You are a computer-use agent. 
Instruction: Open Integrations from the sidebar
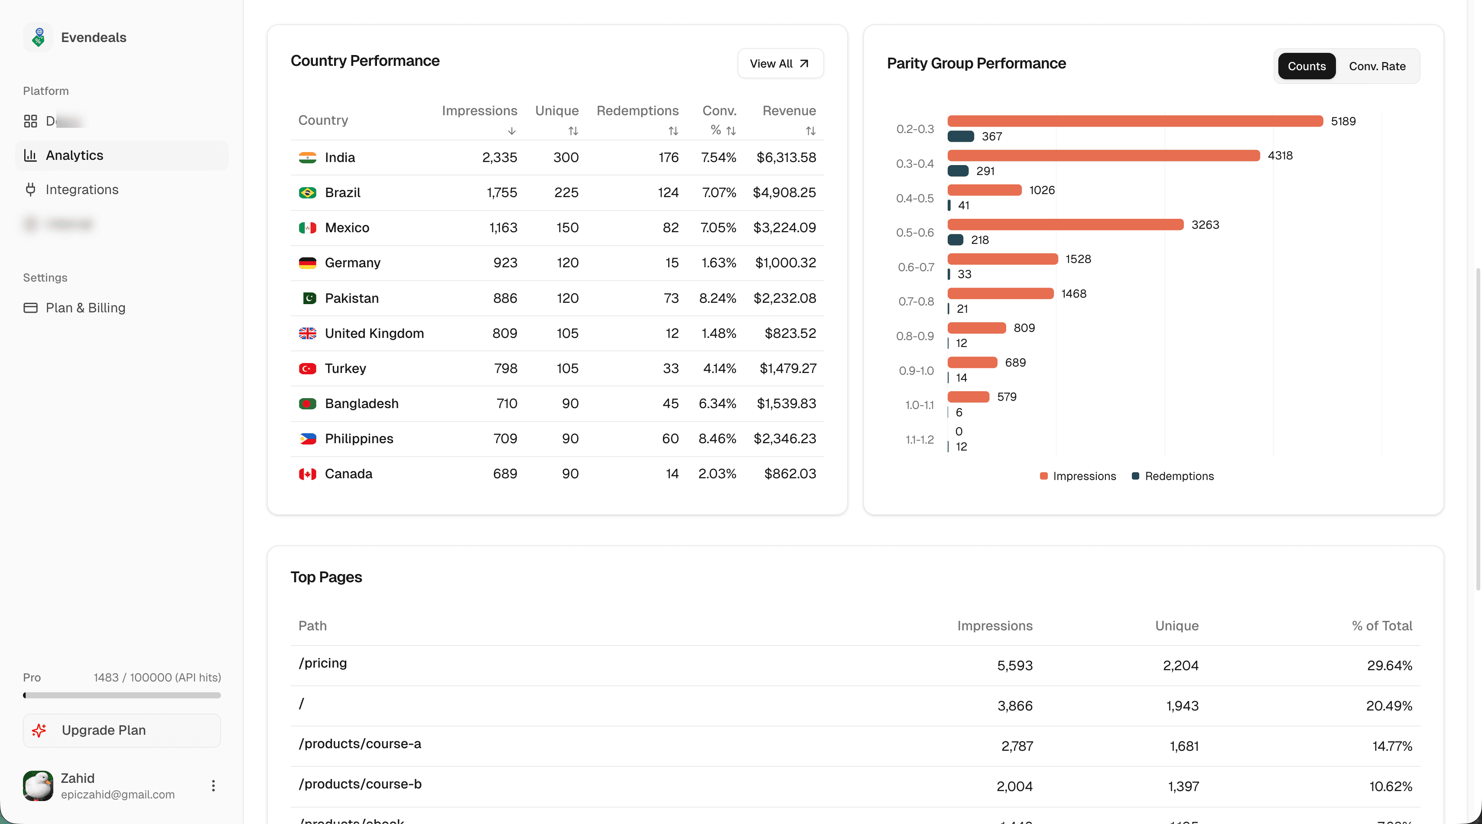[x=82, y=189]
